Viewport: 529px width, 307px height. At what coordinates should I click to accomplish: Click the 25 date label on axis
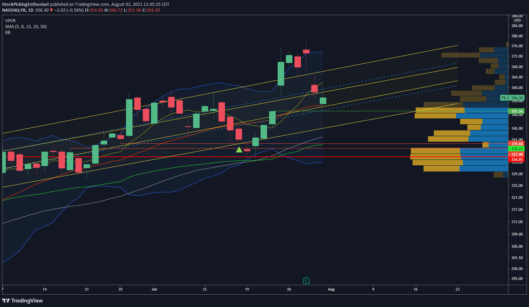point(120,289)
